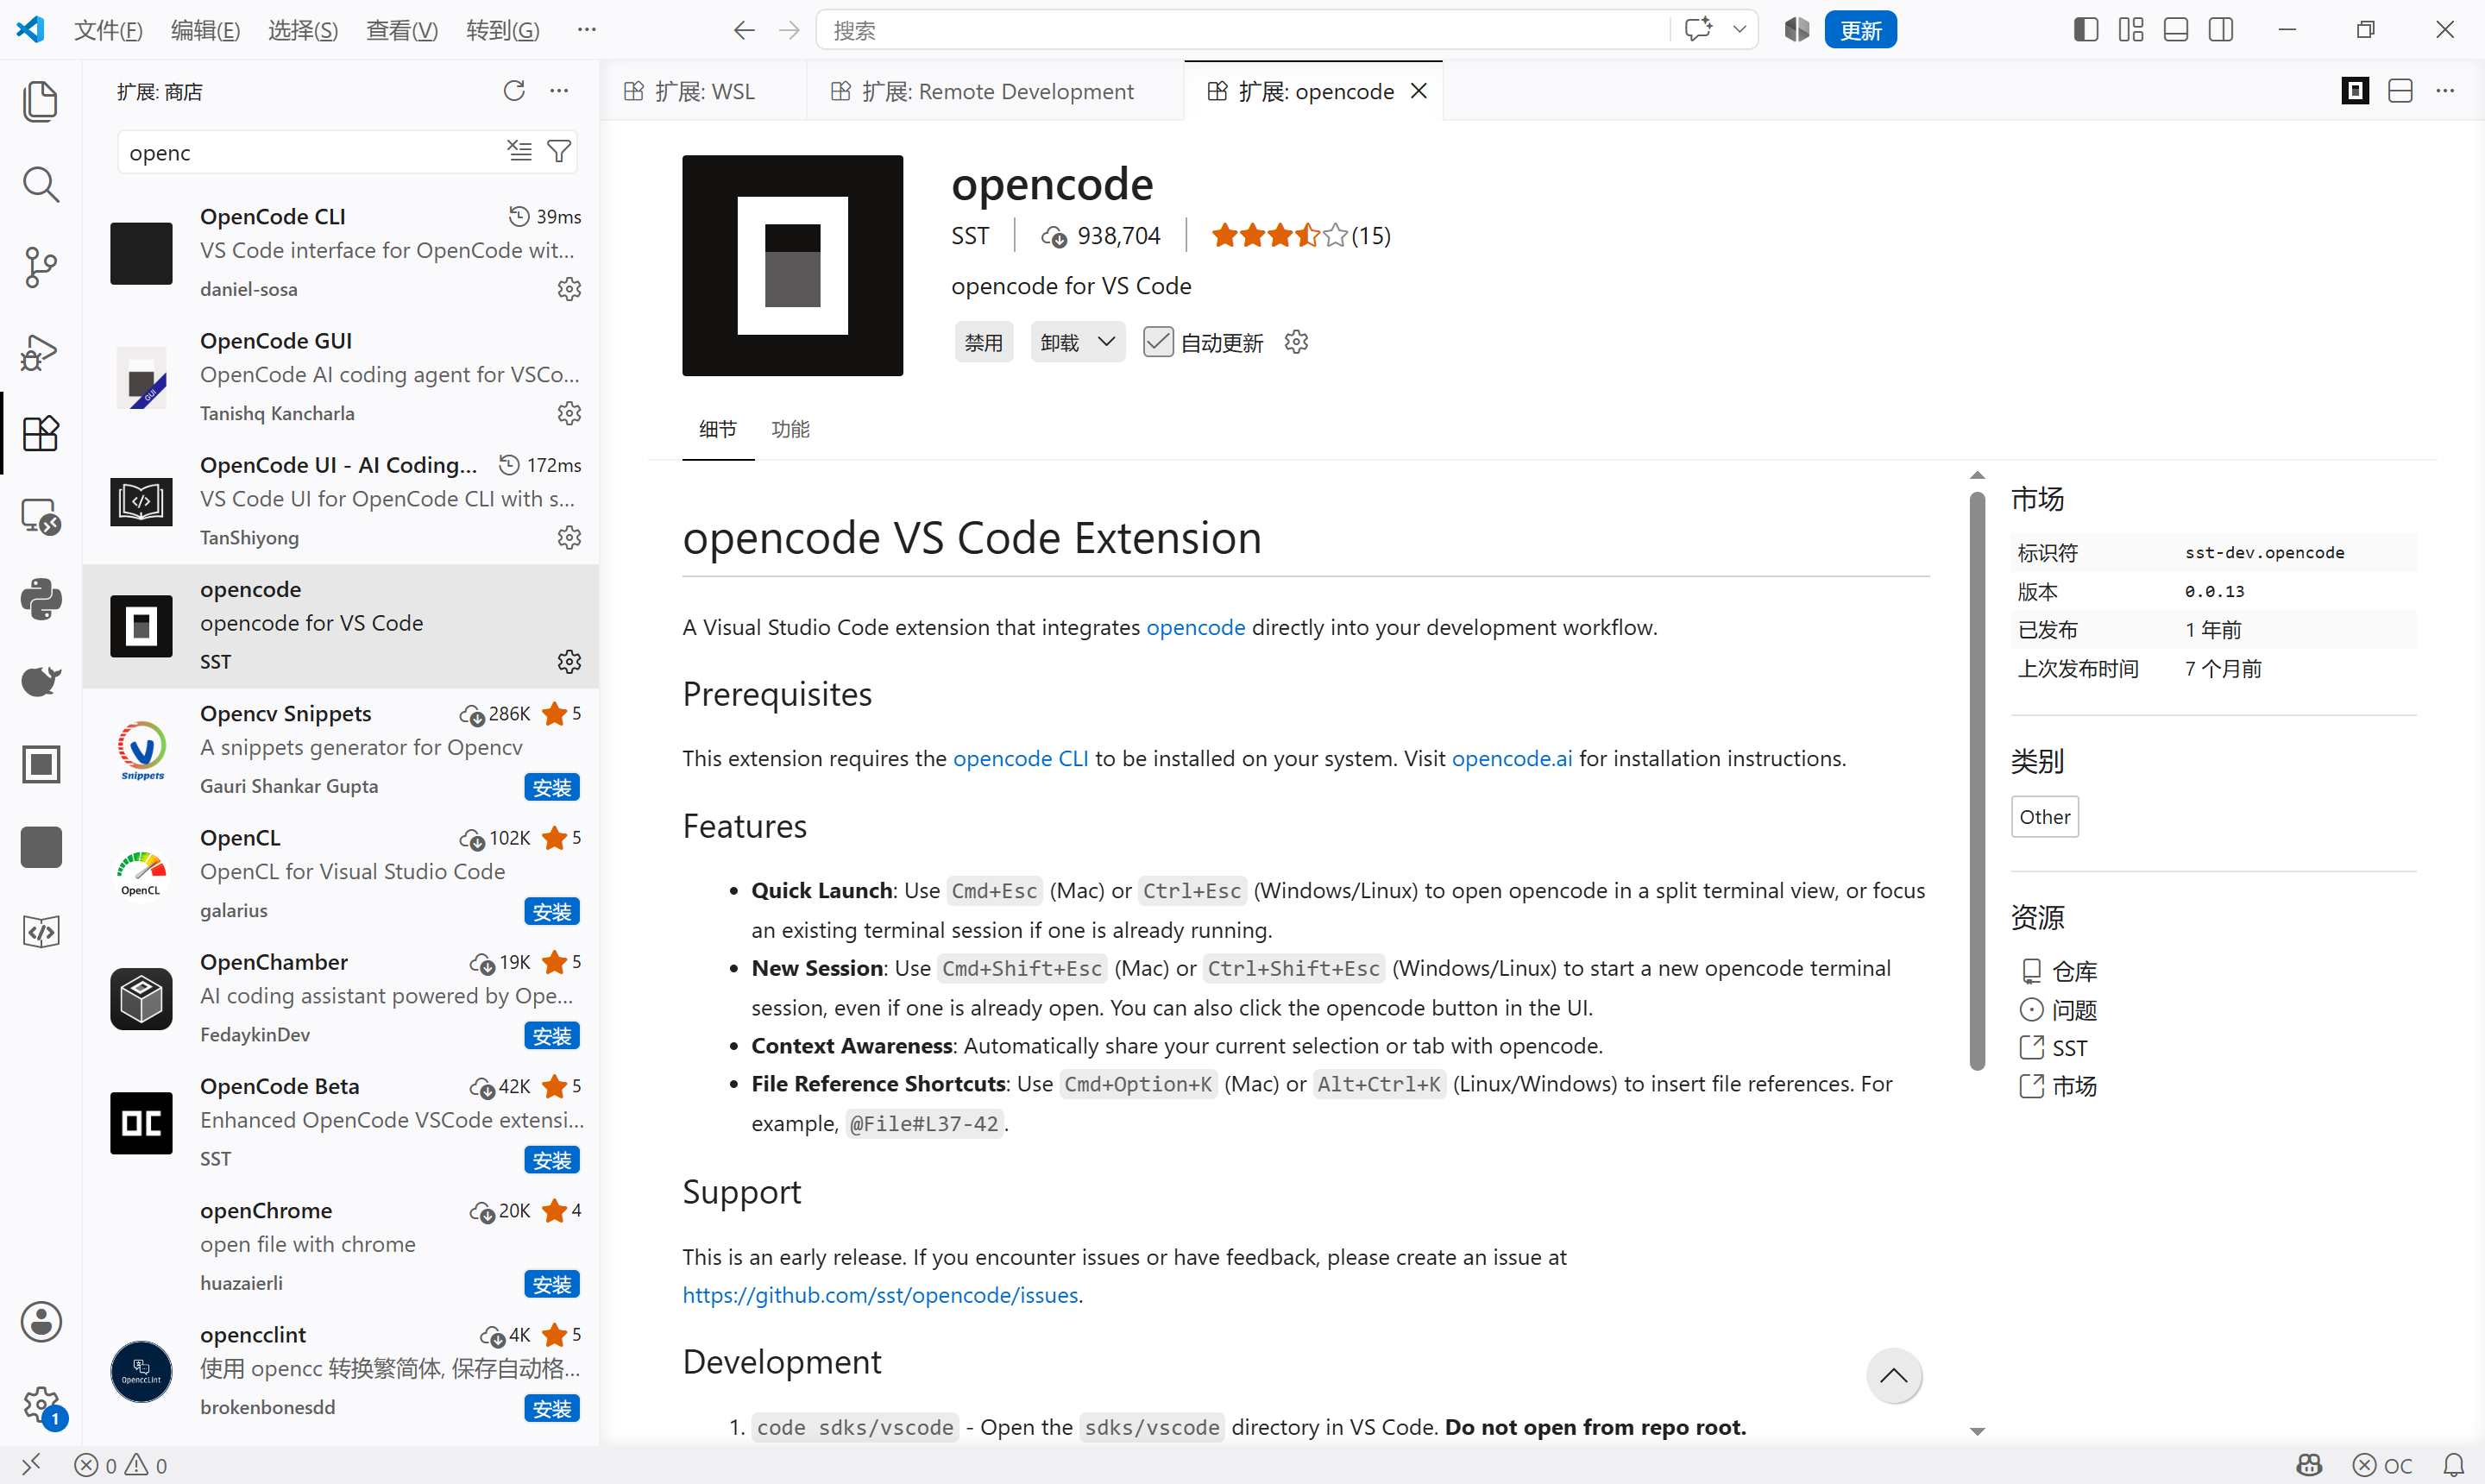
Task: Open extension filter options
Action: click(559, 151)
